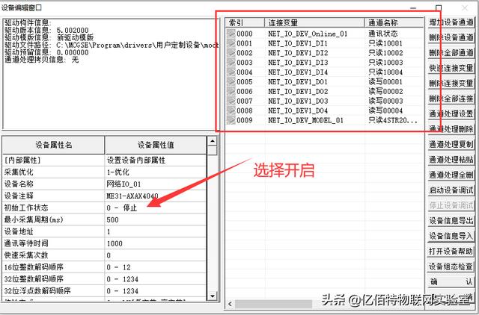Start debugging with 启动设备调试
Screen dimensions: 479x315
(451, 190)
